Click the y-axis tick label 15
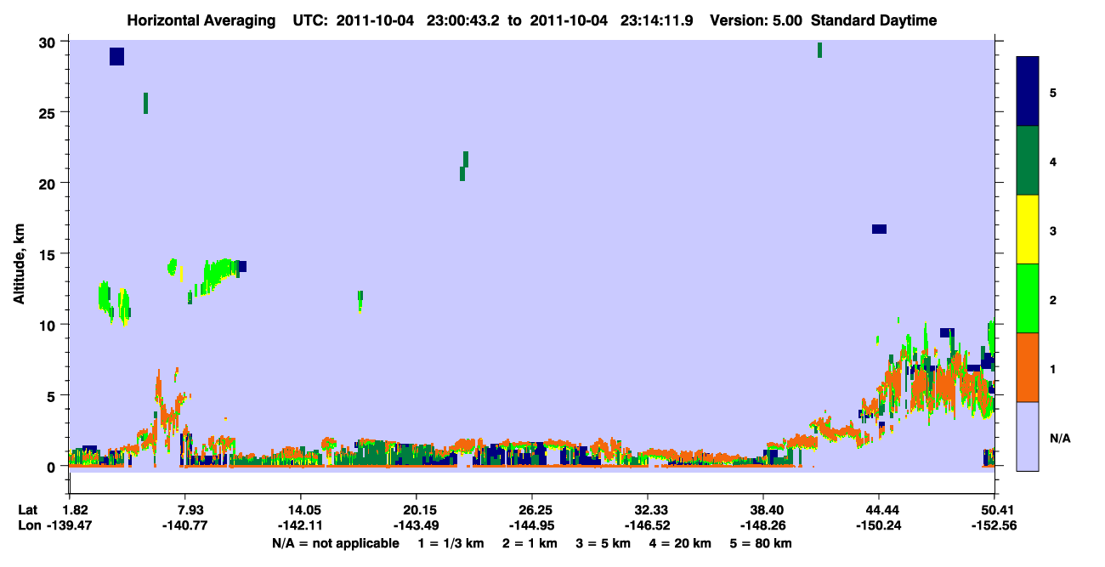Screen dimensions: 1105x567 click(48, 254)
